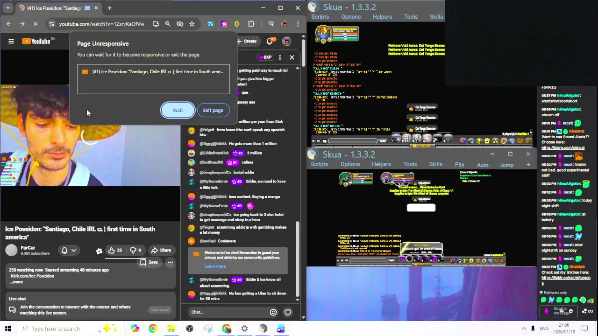The height and width of the screenshot is (336, 598).
Task: Click the youtube.com address bar URL
Action: 101,24
